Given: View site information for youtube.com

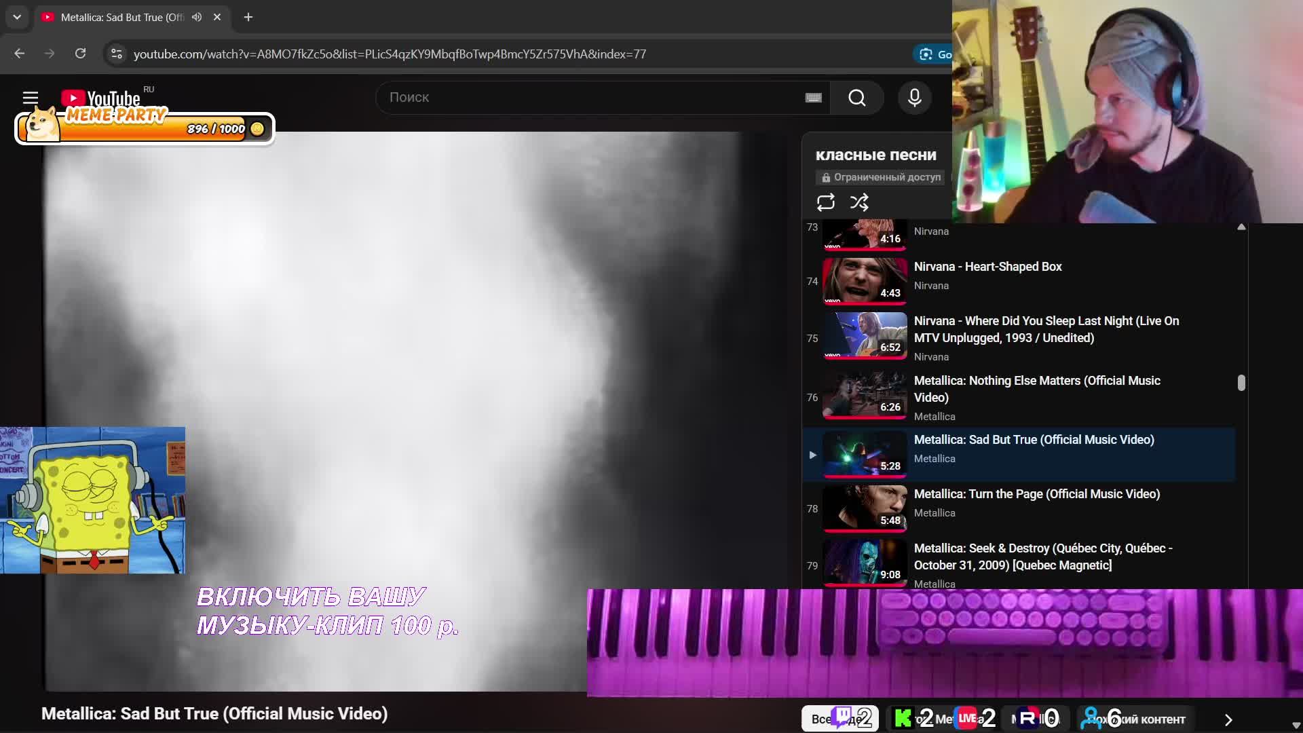Looking at the screenshot, I should pyautogui.click(x=117, y=54).
